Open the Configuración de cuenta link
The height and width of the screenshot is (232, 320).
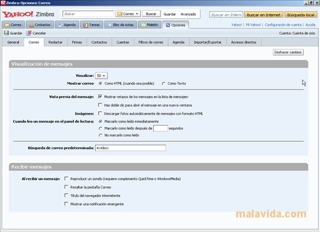pyautogui.click(x=283, y=24)
